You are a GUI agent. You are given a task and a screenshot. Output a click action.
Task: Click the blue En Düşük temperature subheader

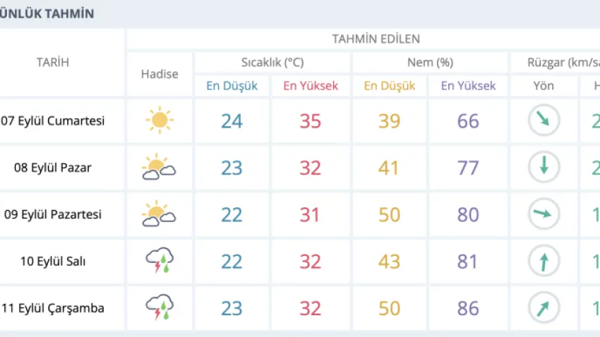[x=232, y=85]
